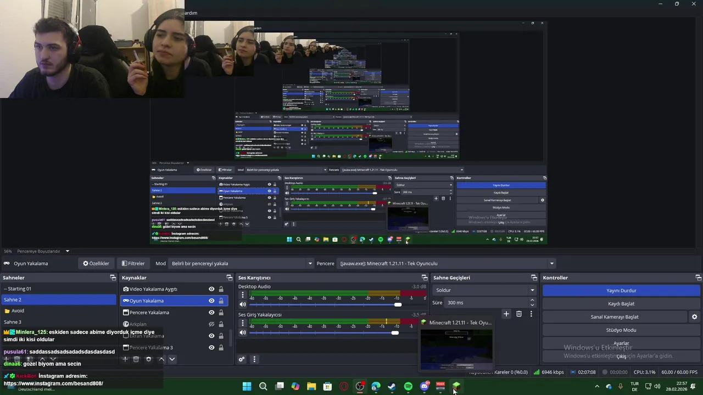This screenshot has width=703, height=395.
Task: Open selected source properties gear icon
Action: (x=148, y=359)
